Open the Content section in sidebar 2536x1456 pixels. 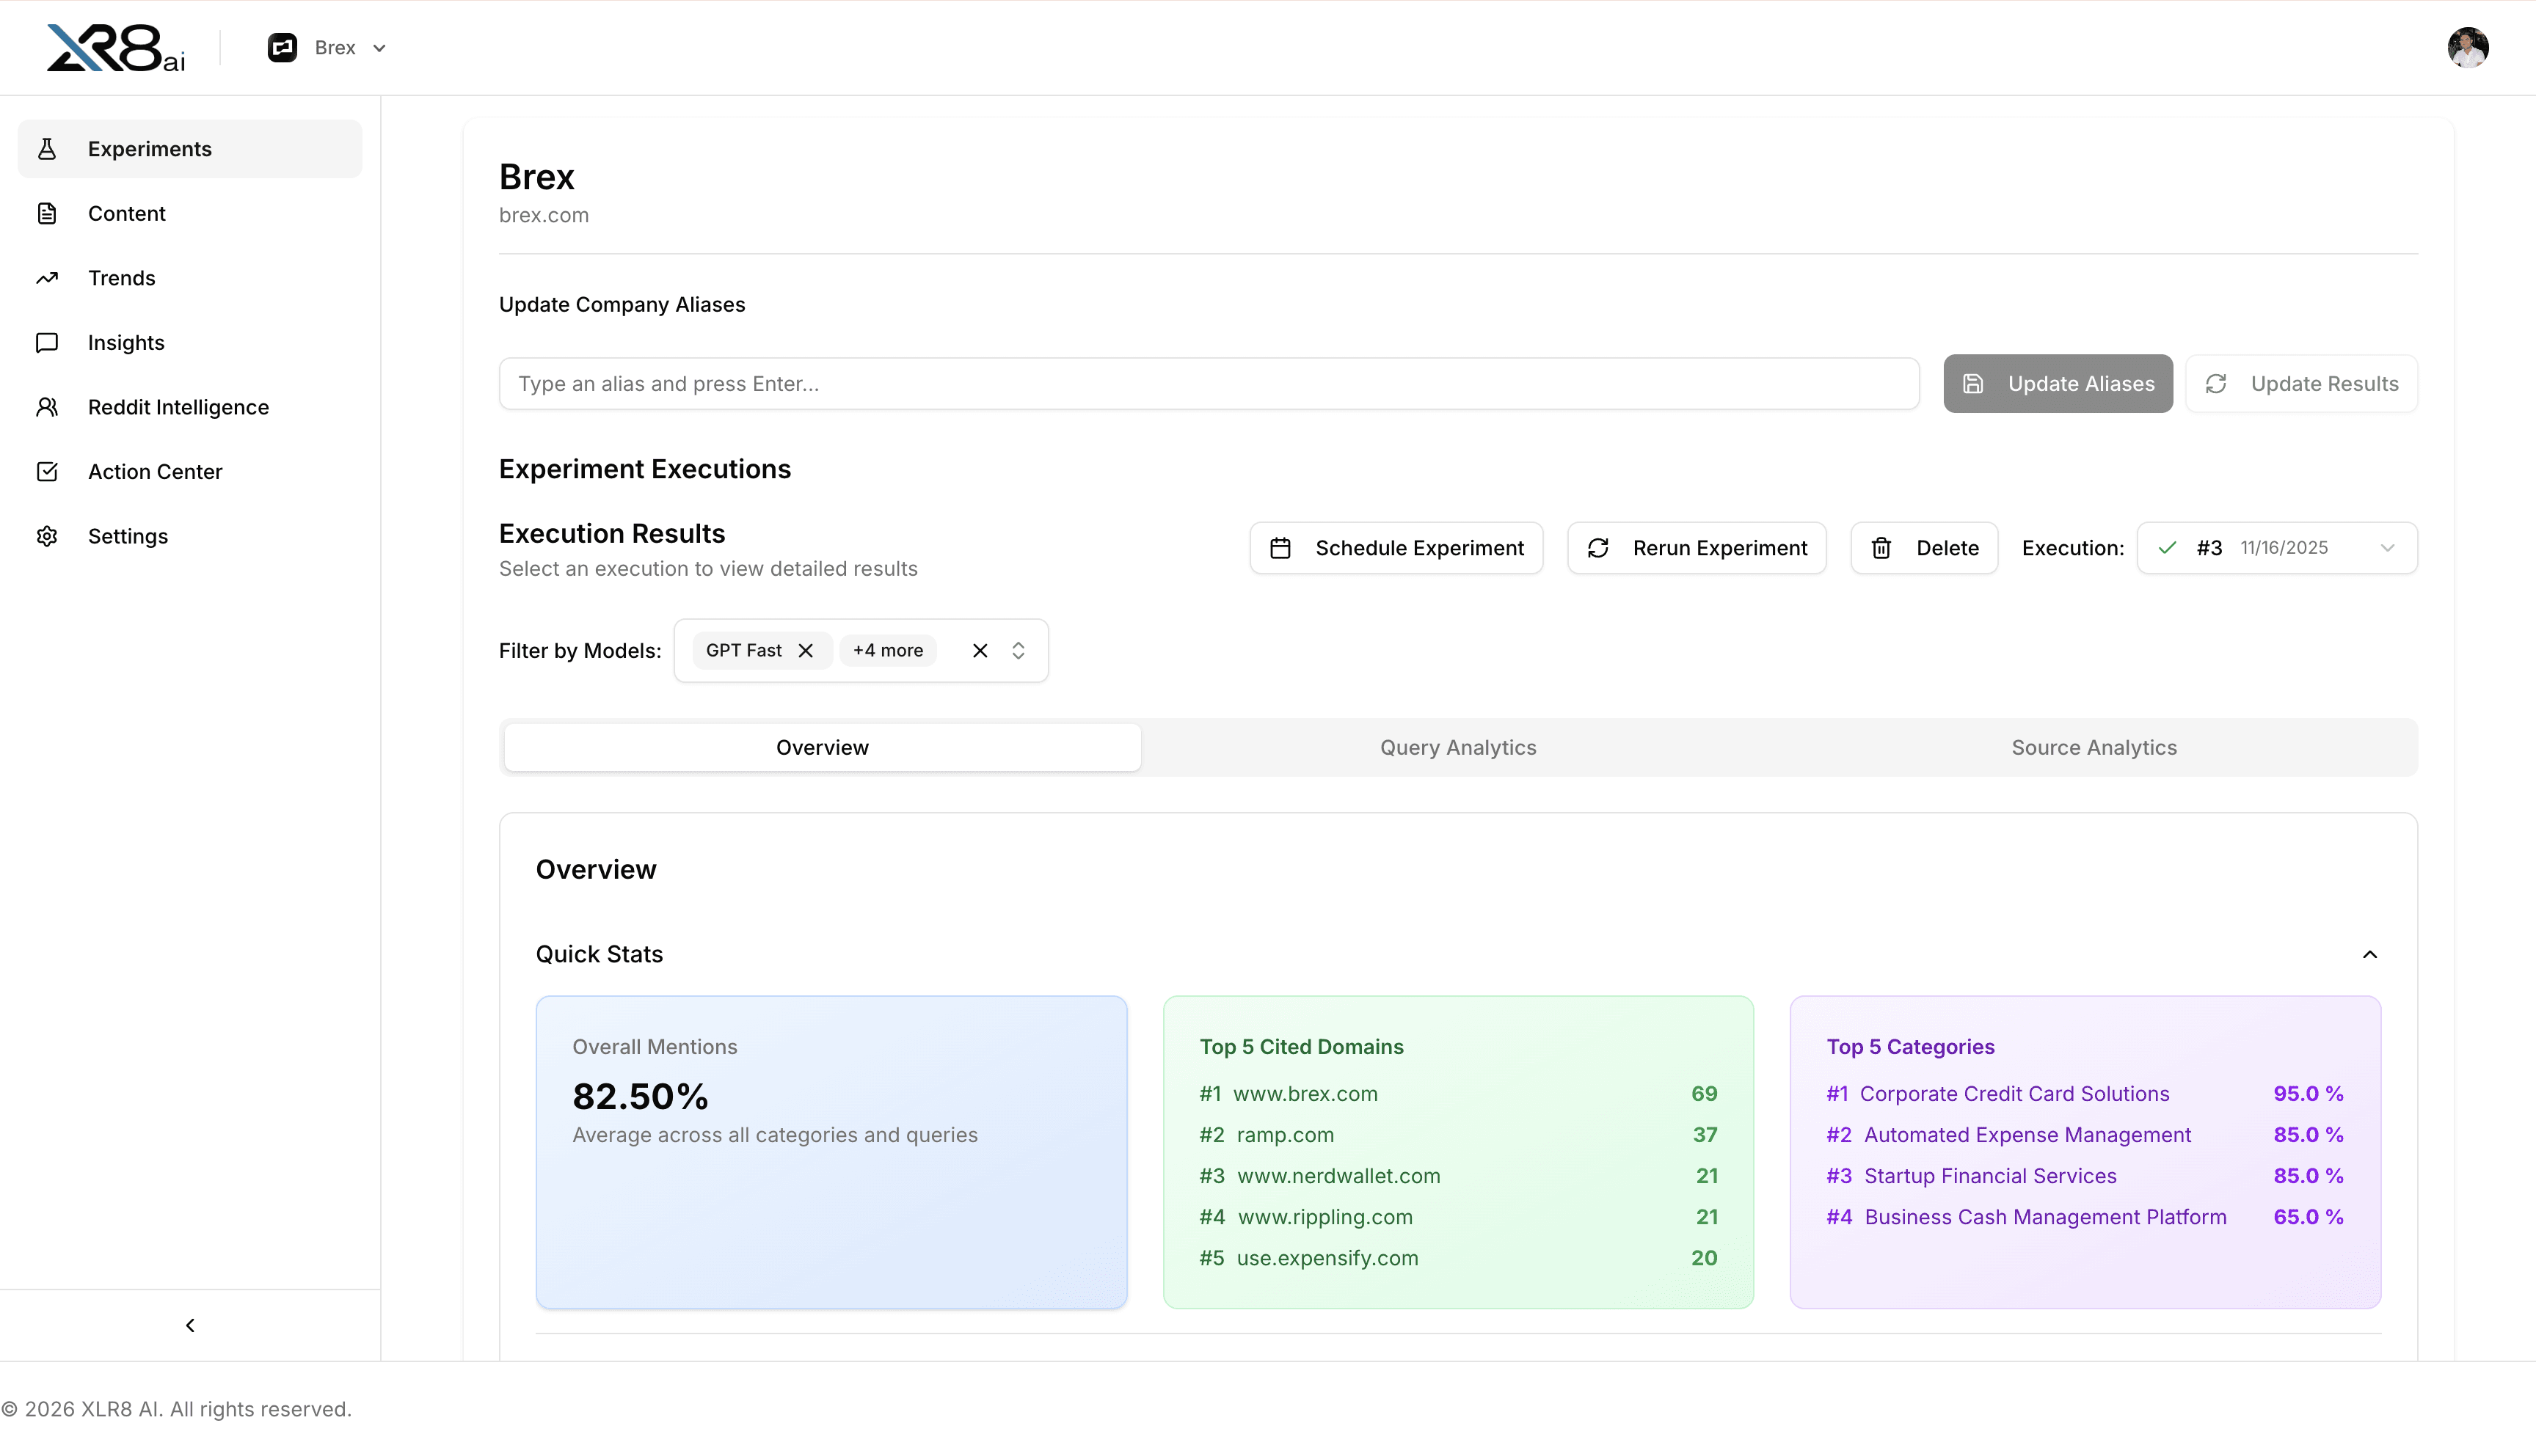(x=126, y=213)
